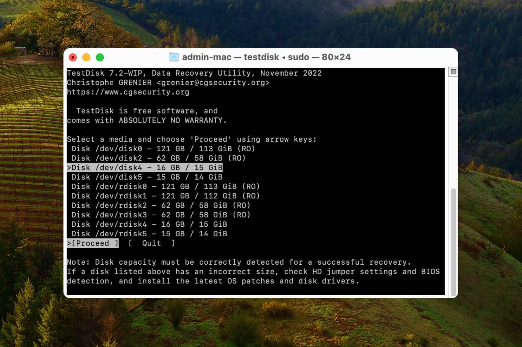Screen dimensions: 522x347
Task: Select the Disk /dev/disk5 entry
Action: [x=145, y=177]
